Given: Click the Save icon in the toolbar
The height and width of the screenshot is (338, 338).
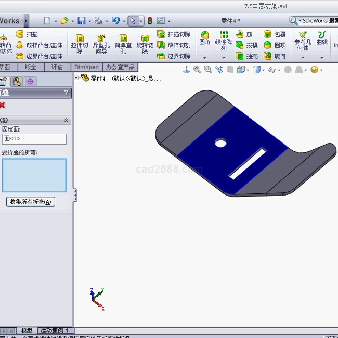Looking at the screenshot, I should (82, 21).
